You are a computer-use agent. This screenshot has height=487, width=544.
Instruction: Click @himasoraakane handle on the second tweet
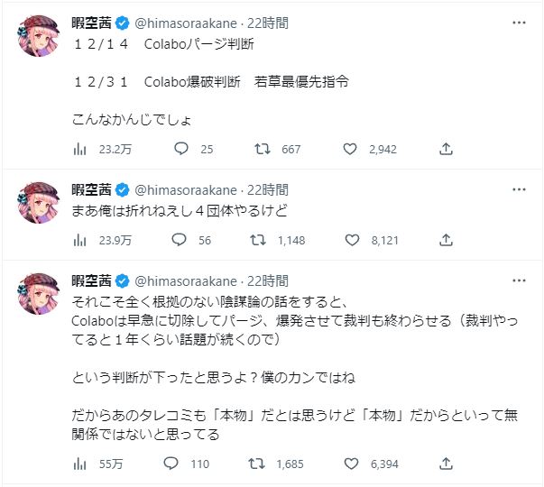[186, 189]
